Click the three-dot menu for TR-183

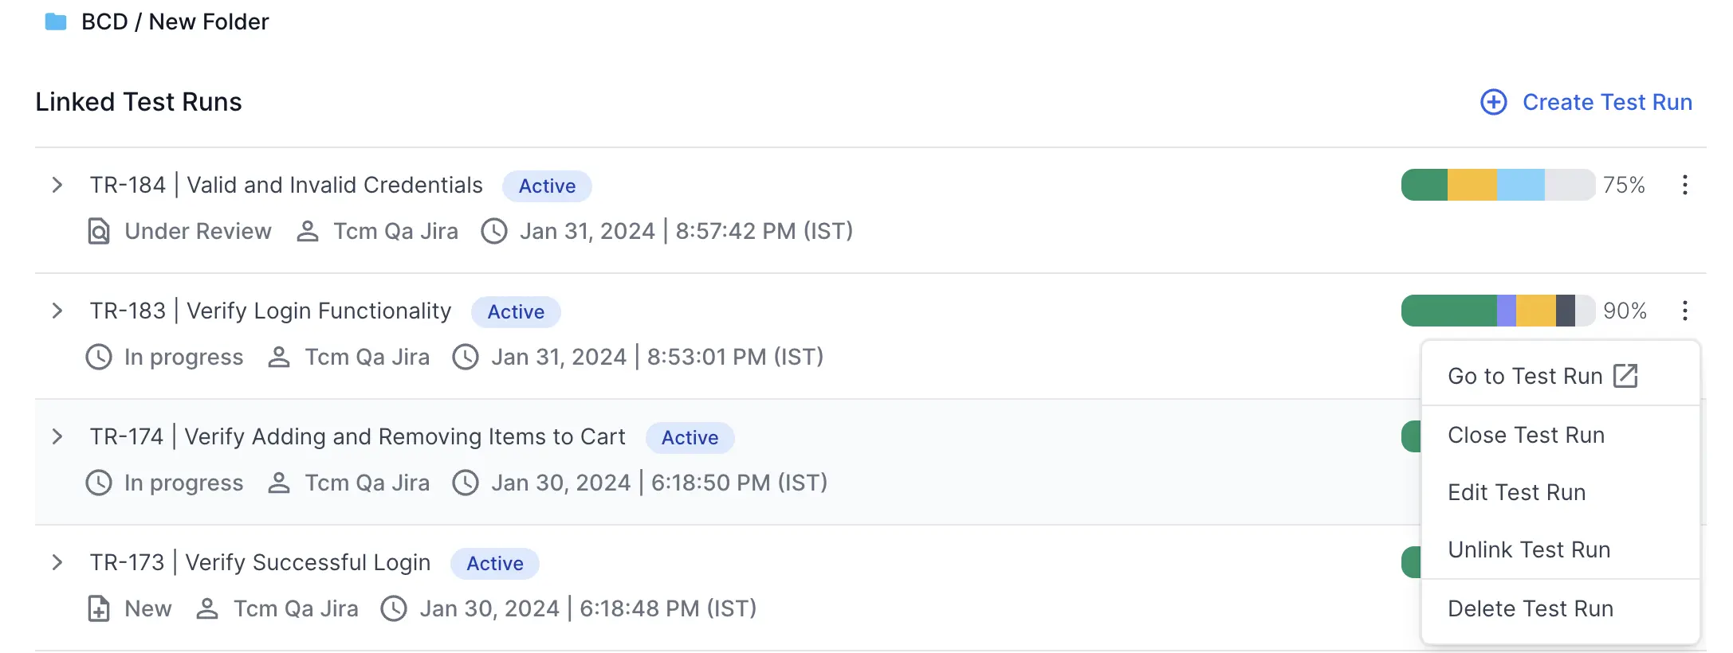click(1684, 311)
